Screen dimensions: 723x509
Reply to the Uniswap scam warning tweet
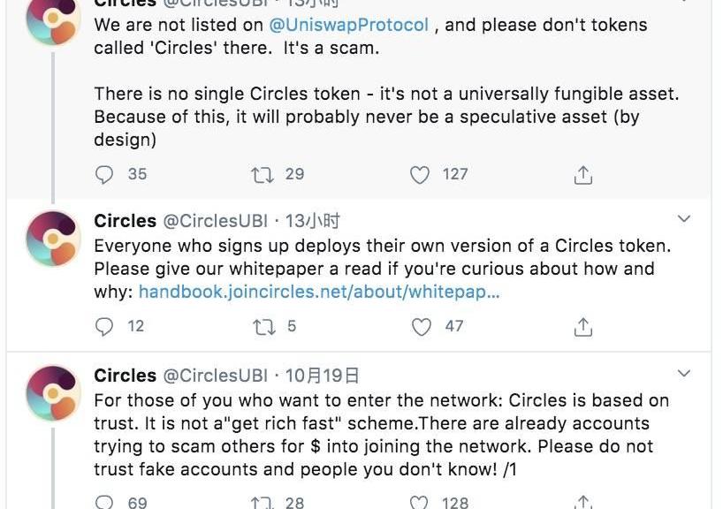(105, 175)
